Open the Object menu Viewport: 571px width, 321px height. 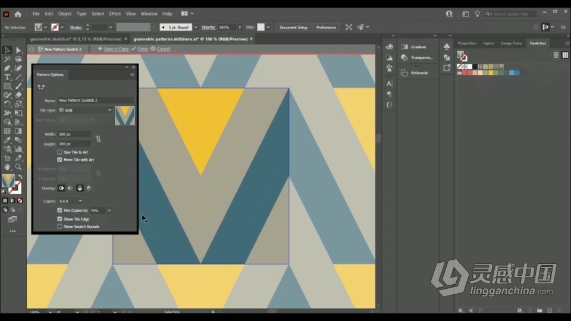(65, 14)
